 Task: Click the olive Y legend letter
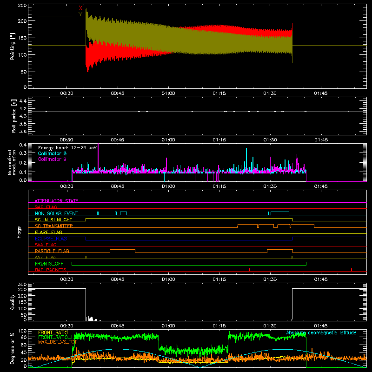pyautogui.click(x=80, y=14)
